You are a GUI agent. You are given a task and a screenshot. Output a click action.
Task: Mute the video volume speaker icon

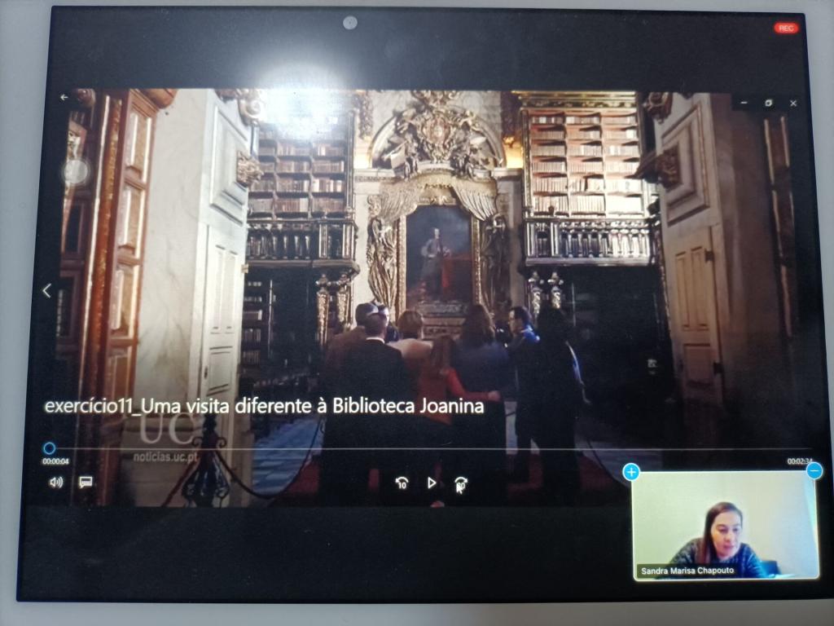point(55,482)
